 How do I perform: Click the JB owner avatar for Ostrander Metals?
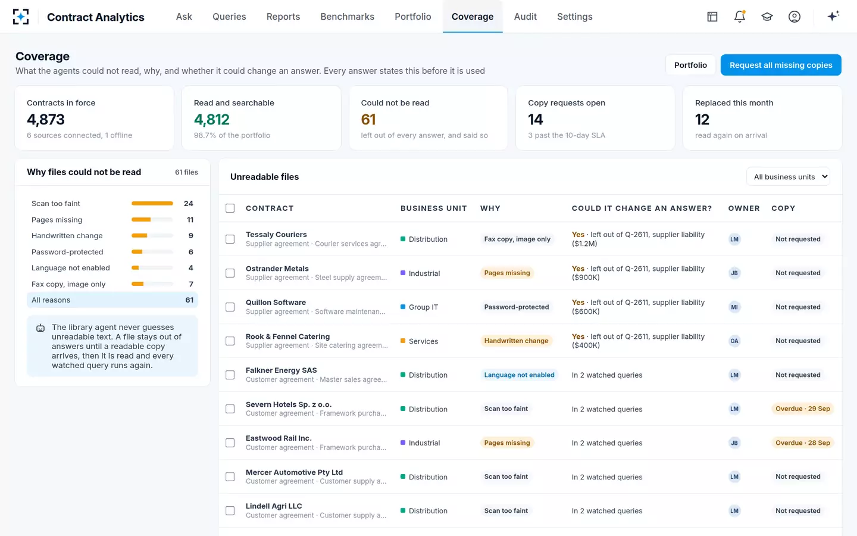pos(734,273)
